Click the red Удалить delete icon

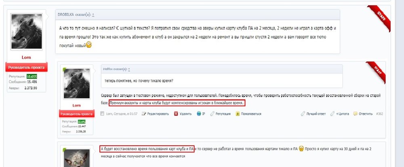(x=176, y=114)
